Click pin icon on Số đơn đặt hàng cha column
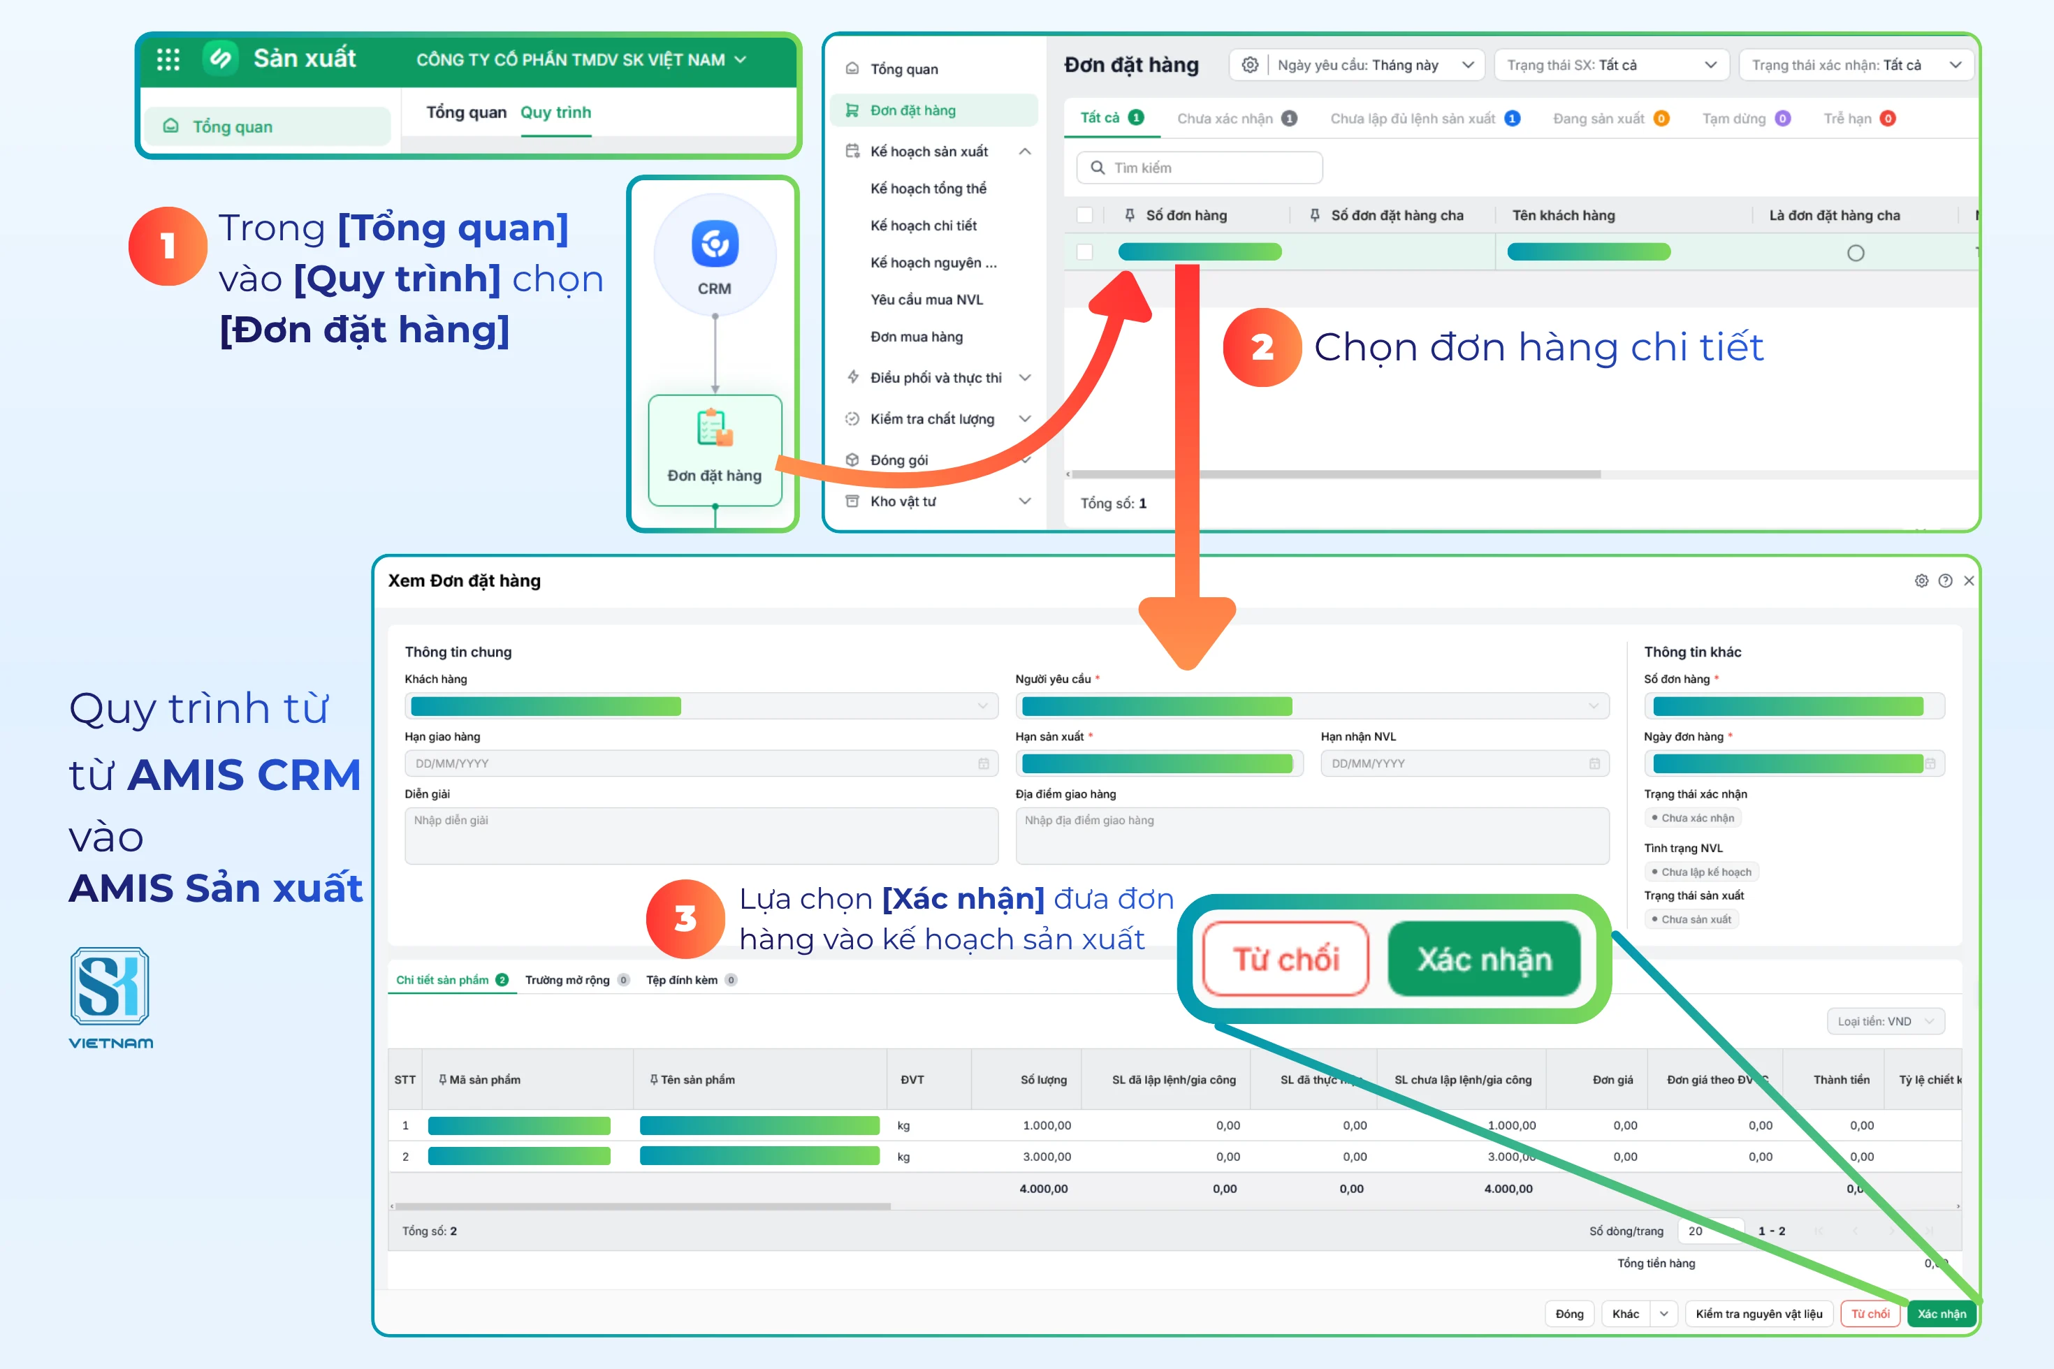Viewport: 2054px width, 1369px height. click(1314, 215)
